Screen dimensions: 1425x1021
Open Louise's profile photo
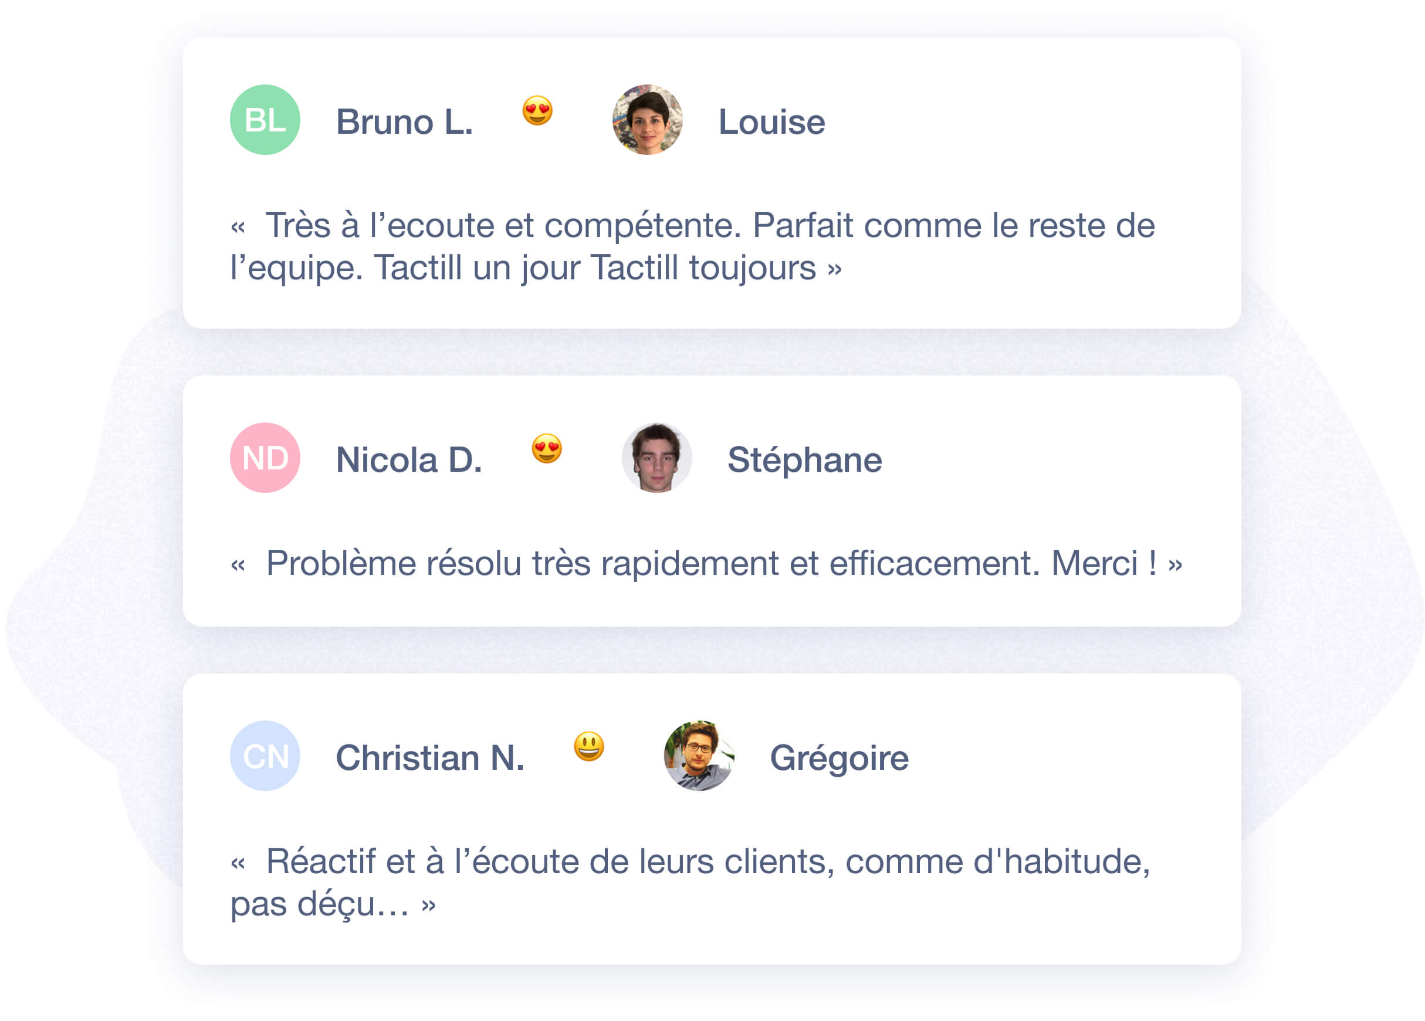click(x=647, y=120)
